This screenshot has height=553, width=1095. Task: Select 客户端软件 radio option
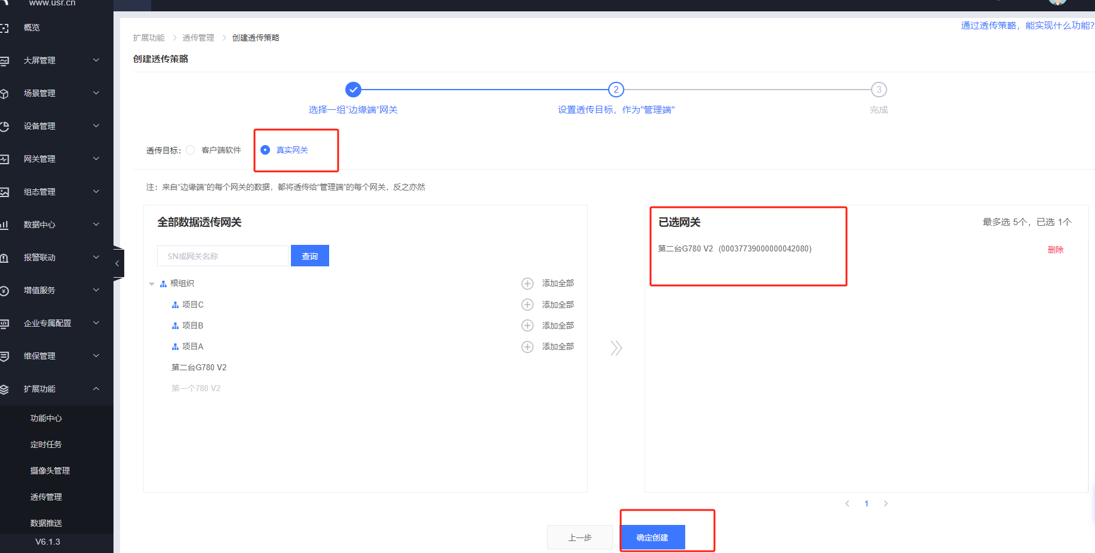pyautogui.click(x=191, y=150)
